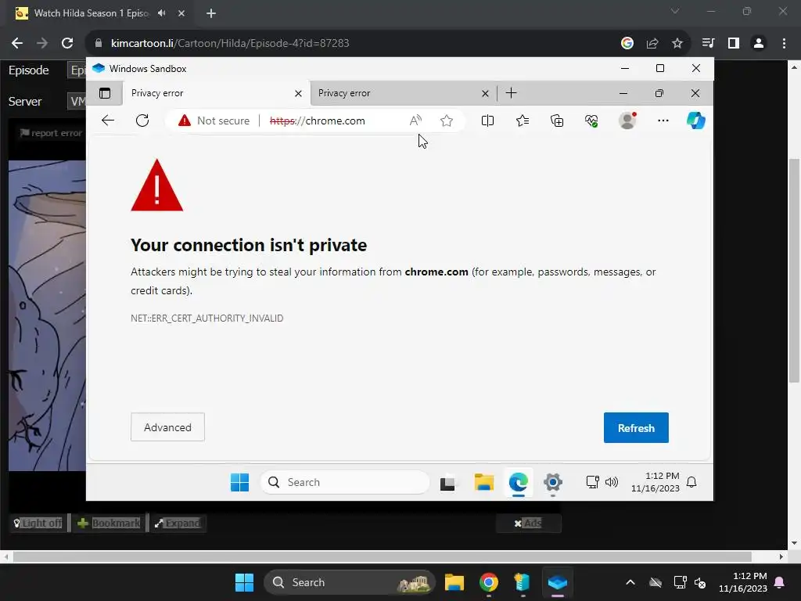This screenshot has height=601, width=801.
Task: Open Chrome tab search chevron
Action: 675,11
